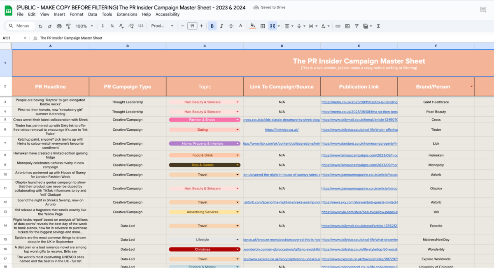
Task: Click the formula bar input field
Action: (247, 38)
